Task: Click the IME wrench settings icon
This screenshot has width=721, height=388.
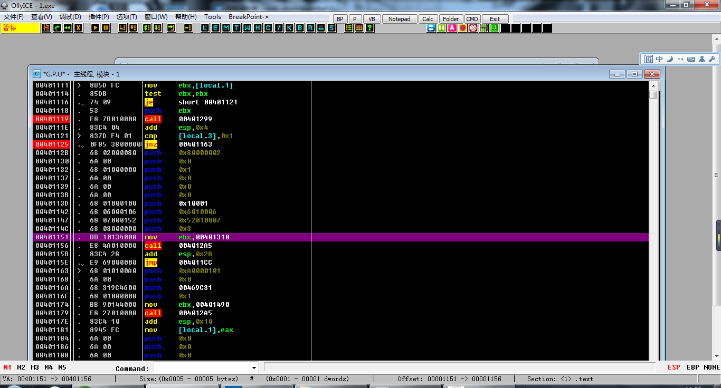Action: coord(711,59)
